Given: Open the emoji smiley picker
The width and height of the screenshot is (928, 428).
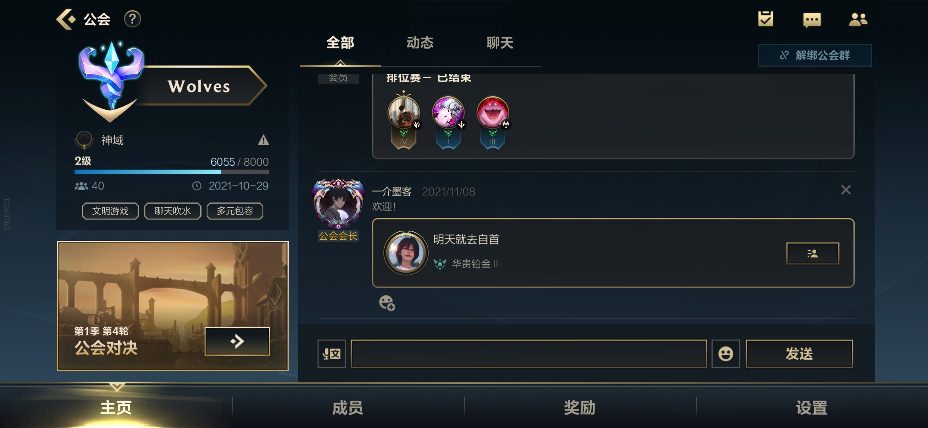Looking at the screenshot, I should (725, 353).
